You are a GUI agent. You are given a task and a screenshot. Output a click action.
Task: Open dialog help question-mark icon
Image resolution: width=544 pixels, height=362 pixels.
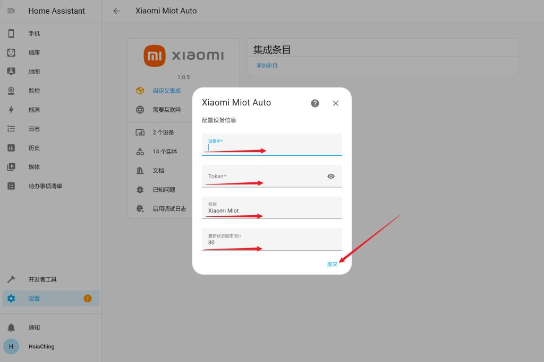click(315, 103)
